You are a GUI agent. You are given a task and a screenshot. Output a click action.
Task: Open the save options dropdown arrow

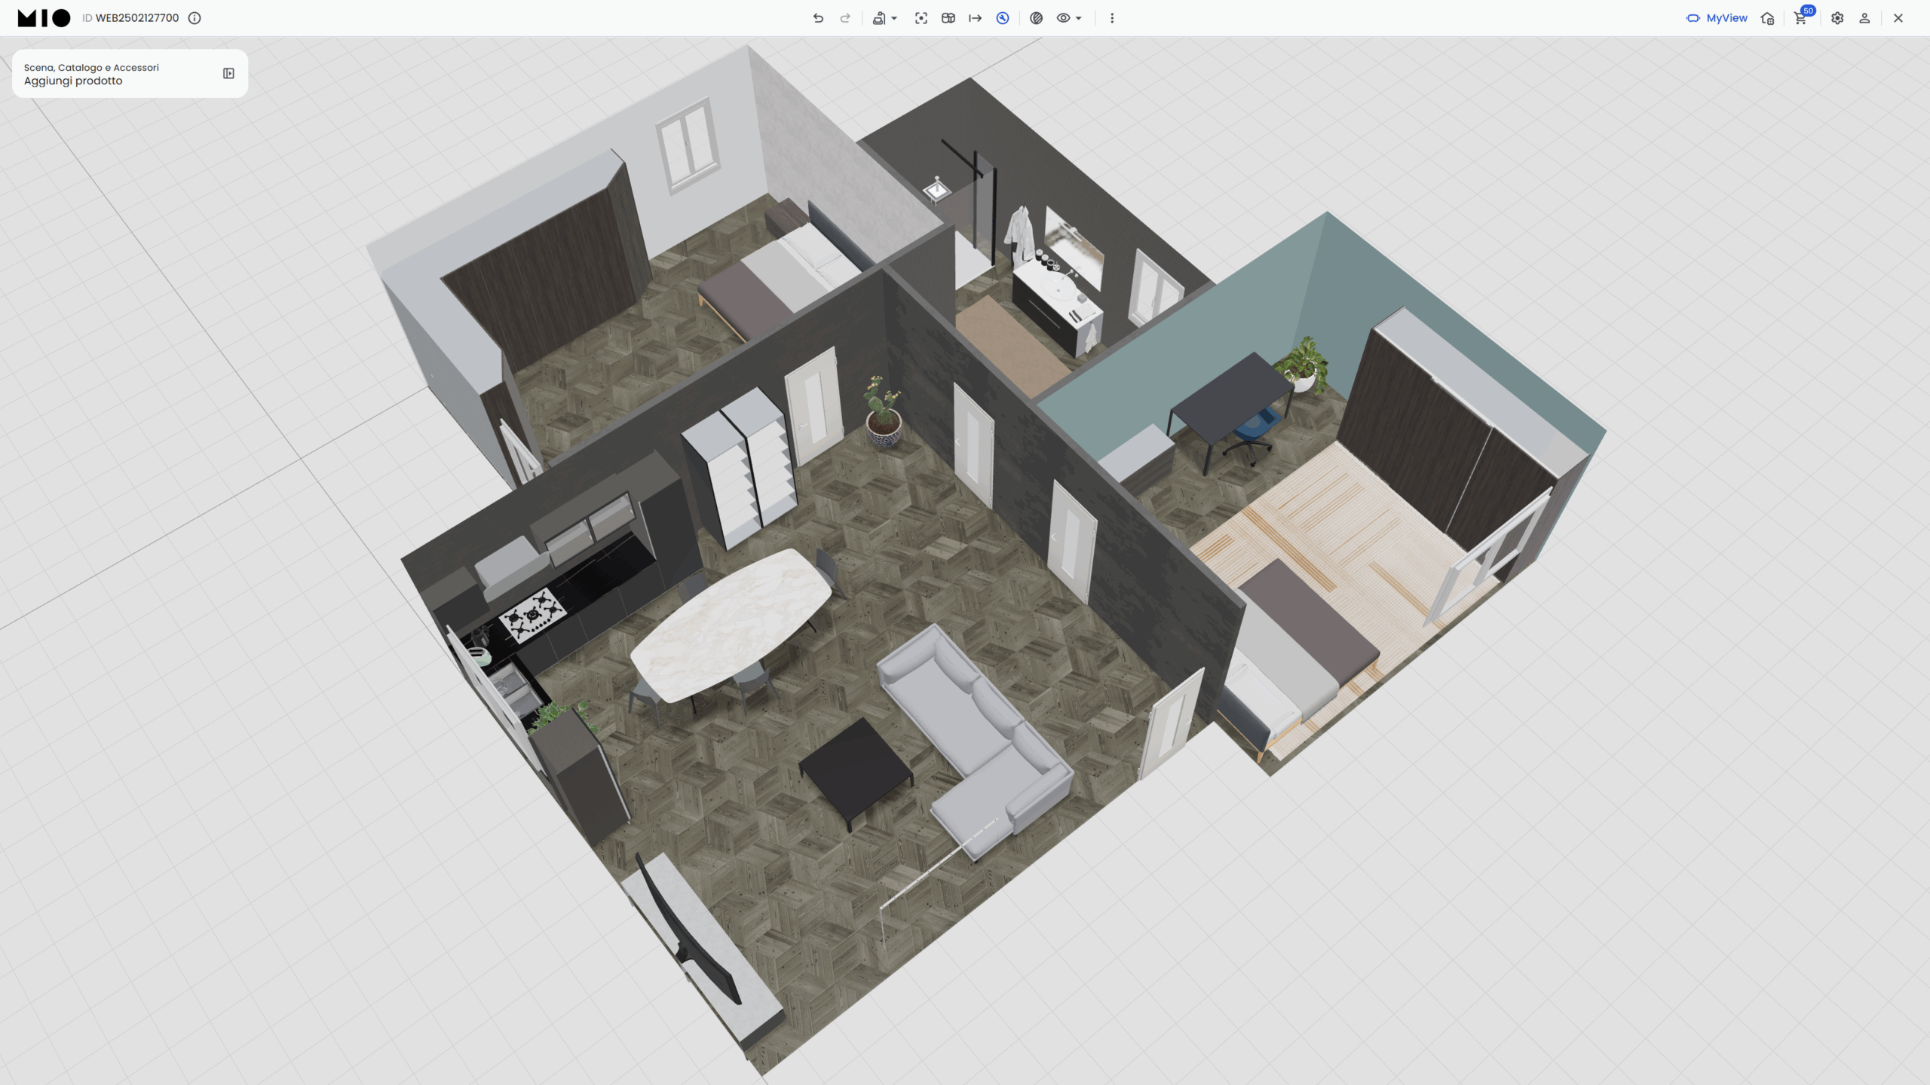894,18
